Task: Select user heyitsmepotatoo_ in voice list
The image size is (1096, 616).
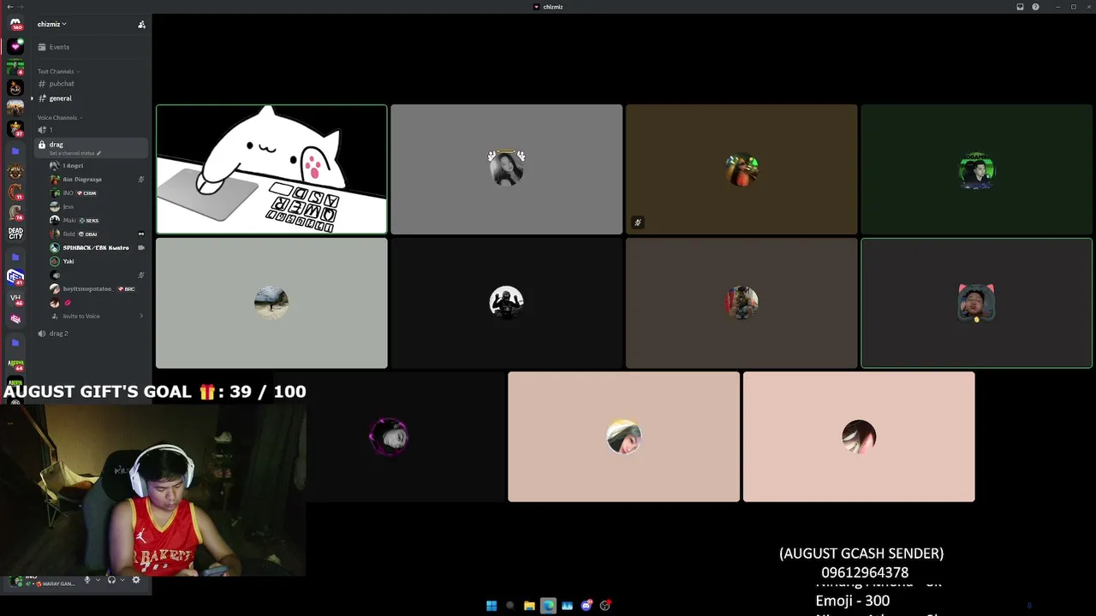Action: click(x=97, y=289)
